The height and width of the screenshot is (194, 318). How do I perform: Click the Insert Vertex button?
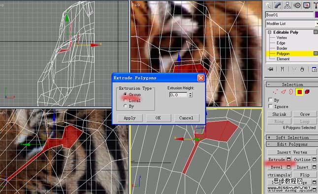pos(292,152)
